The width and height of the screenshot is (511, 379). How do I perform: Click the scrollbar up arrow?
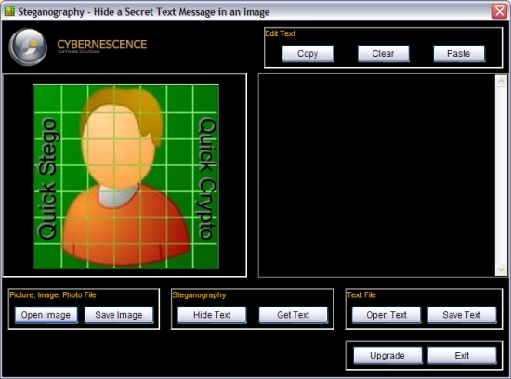point(501,81)
